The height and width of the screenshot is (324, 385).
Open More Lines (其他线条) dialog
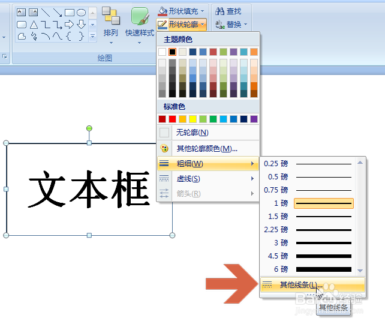(312, 284)
